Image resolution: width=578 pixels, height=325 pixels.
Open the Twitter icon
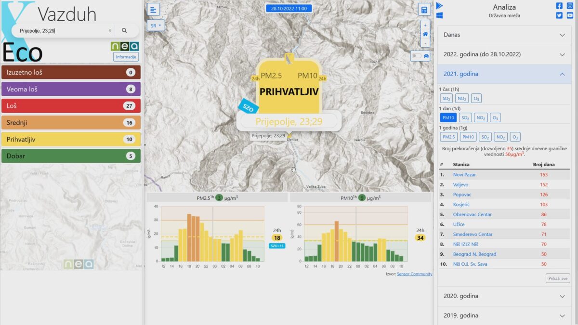click(x=559, y=15)
